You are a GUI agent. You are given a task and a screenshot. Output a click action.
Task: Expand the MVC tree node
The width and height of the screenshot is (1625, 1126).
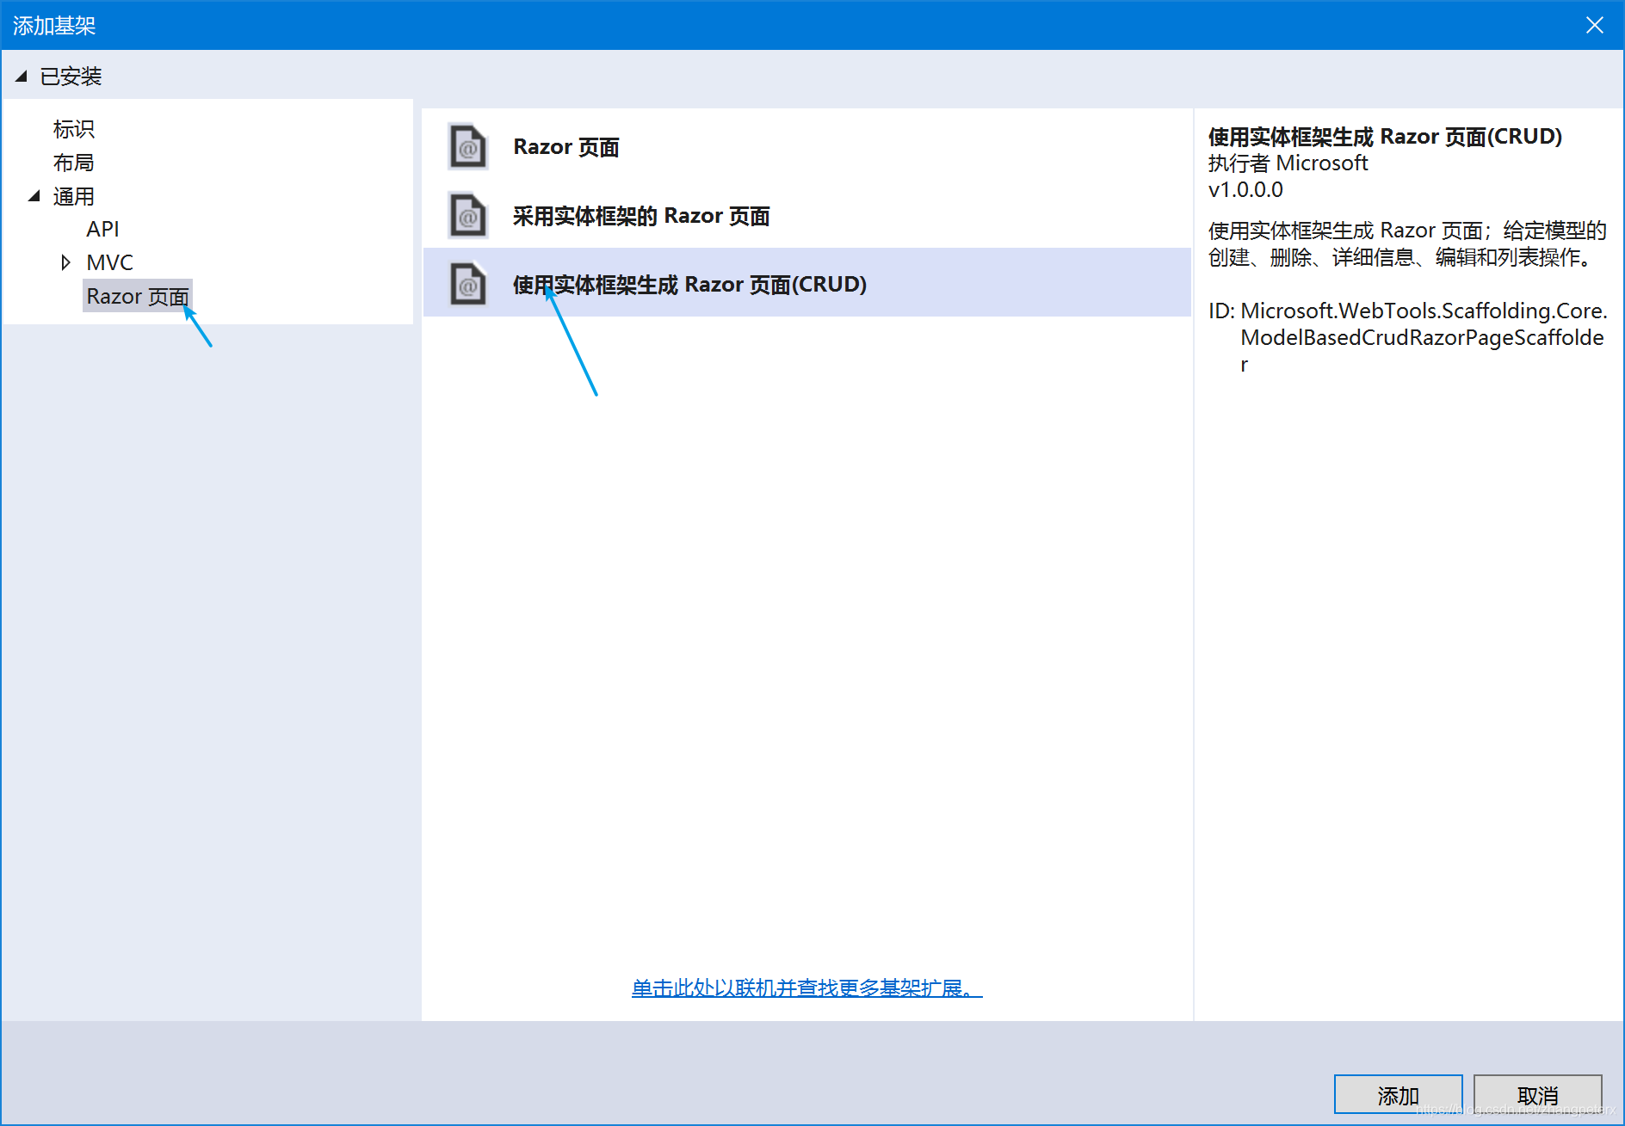point(65,262)
